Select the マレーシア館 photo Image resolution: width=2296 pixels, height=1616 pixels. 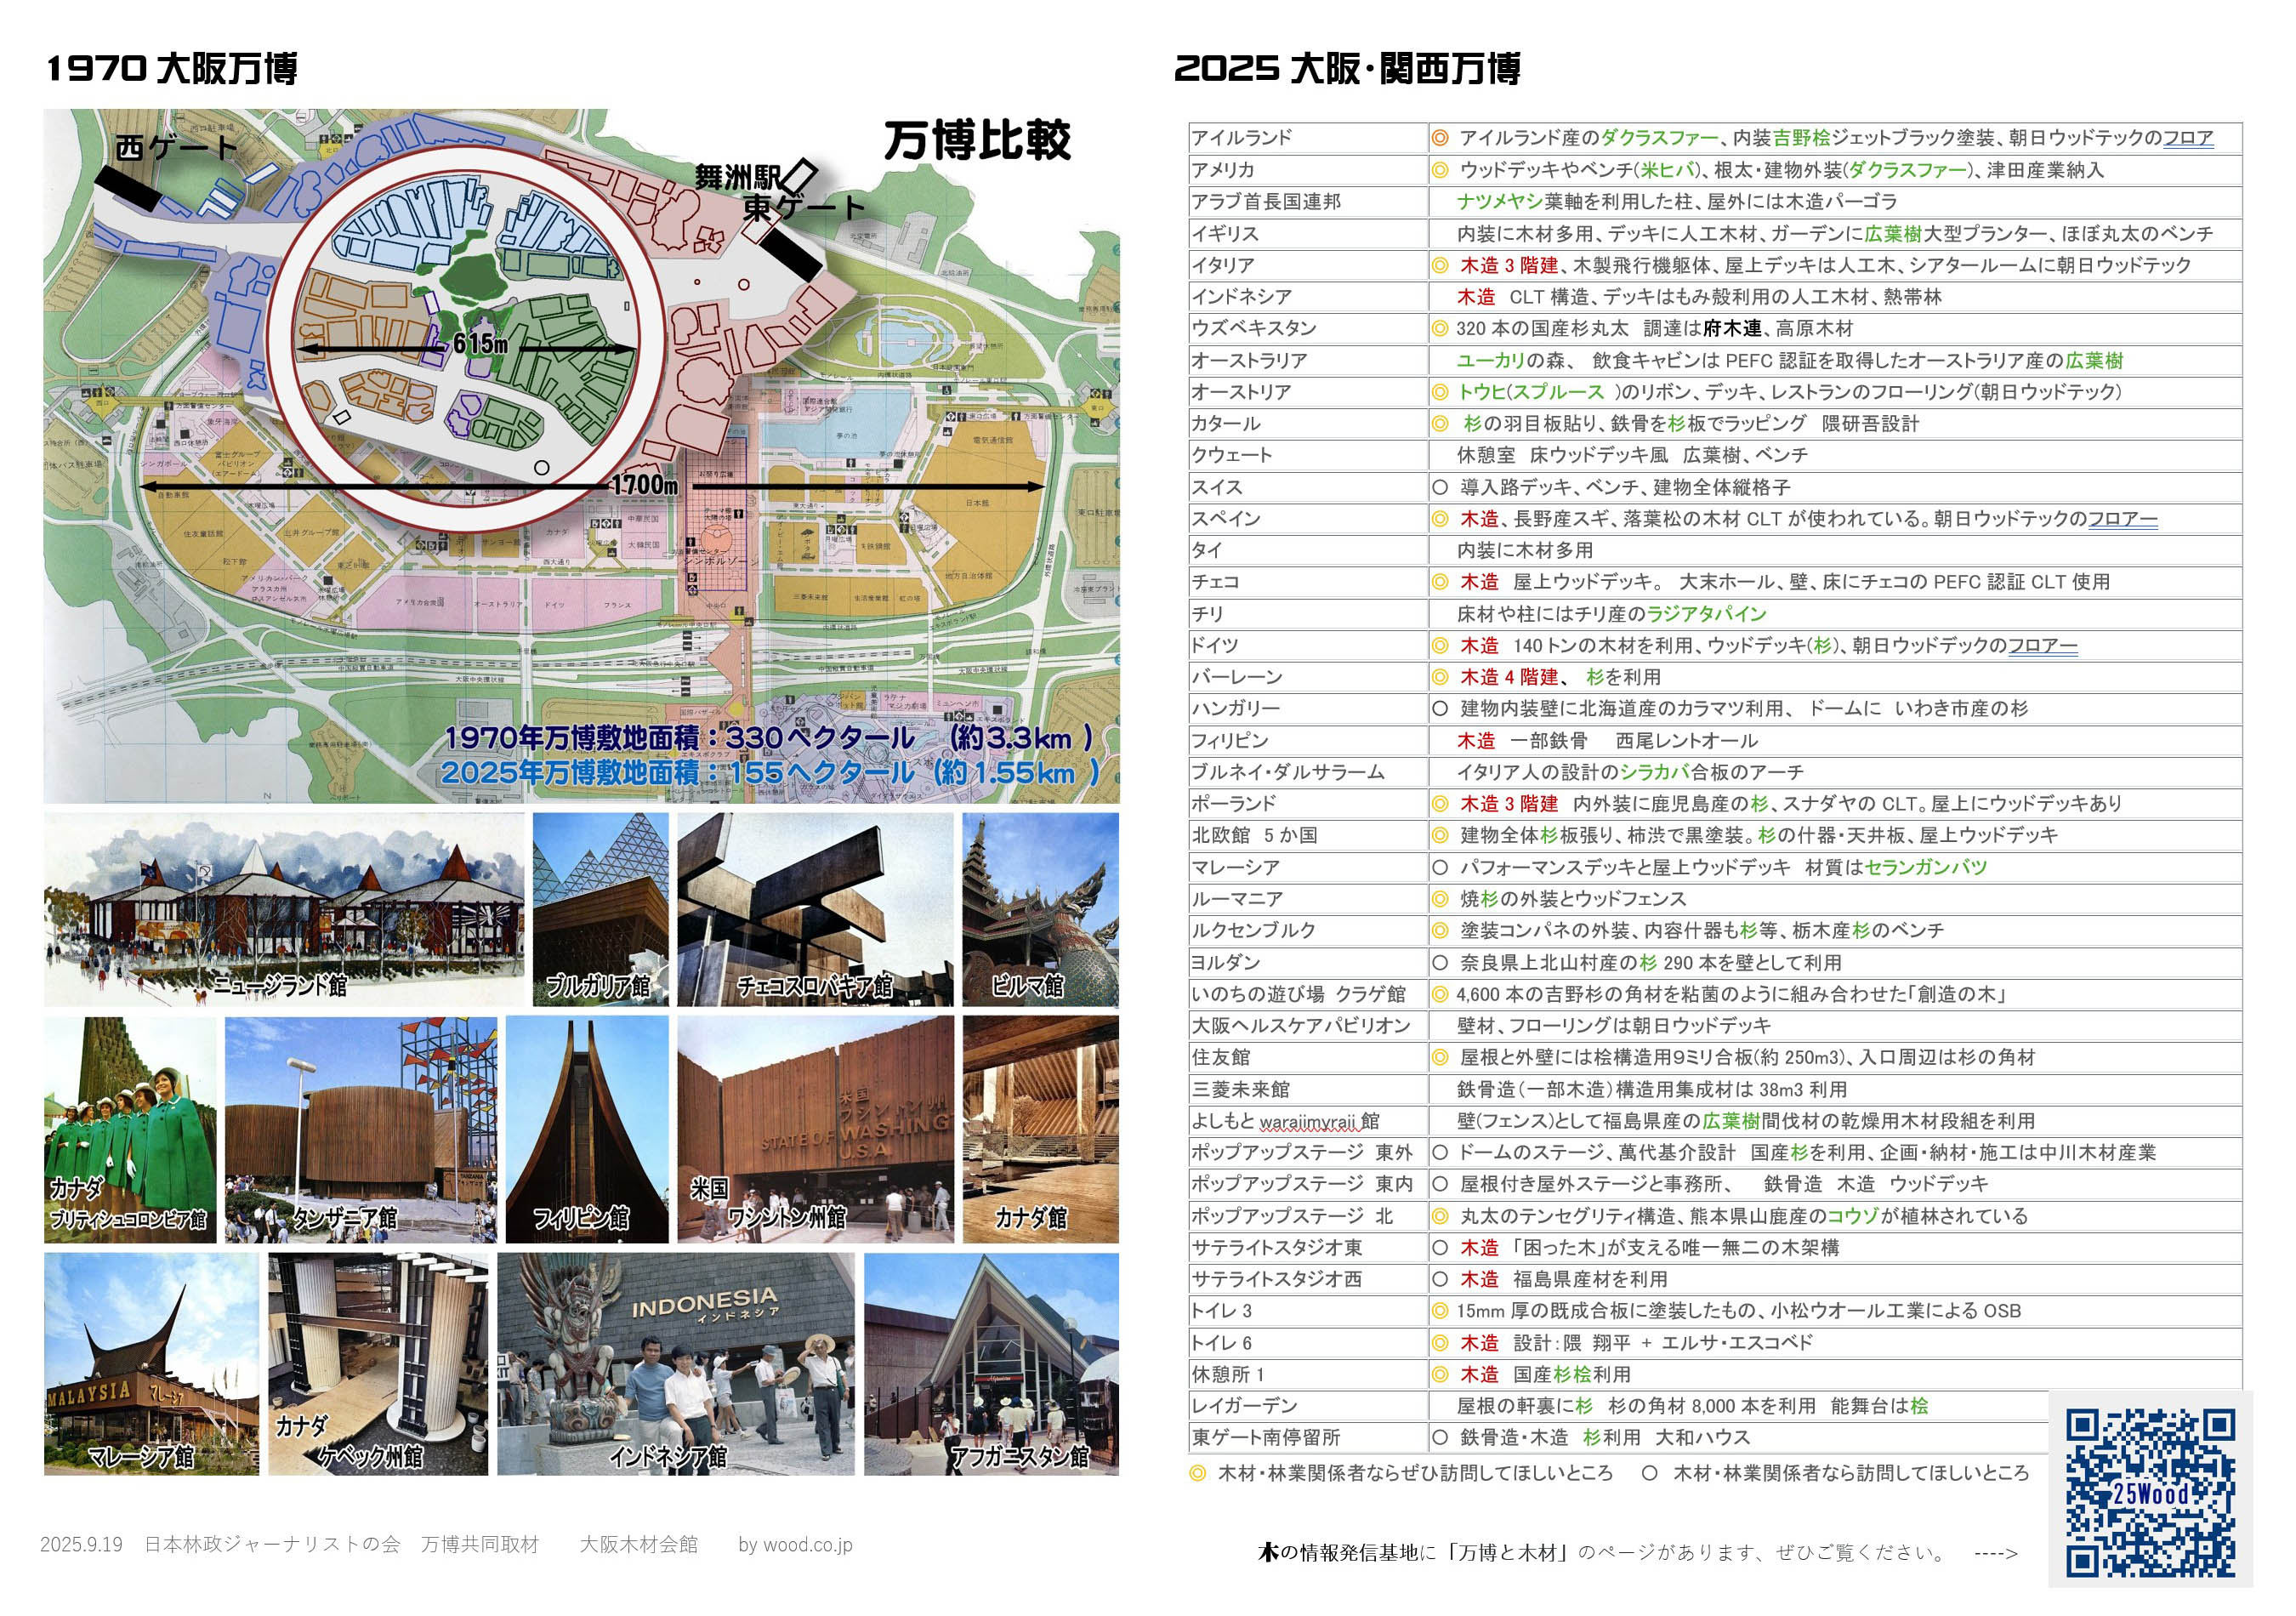point(151,1364)
